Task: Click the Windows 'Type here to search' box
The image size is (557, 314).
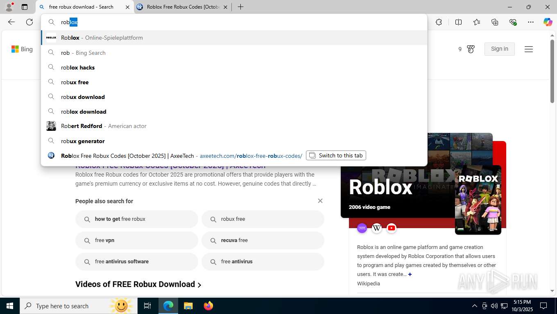Action: (78, 306)
